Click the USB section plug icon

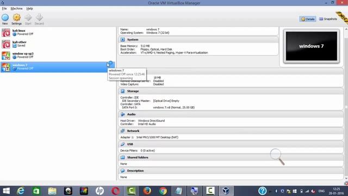pyautogui.click(x=122, y=144)
